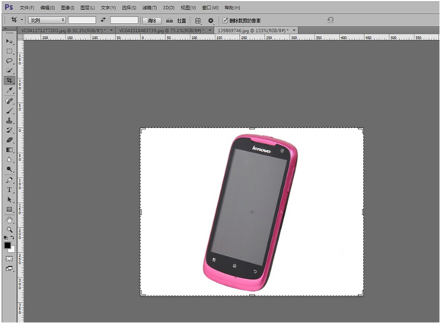Open crop overlay grid options
Image resolution: width=441 pixels, height=324 pixels.
[198, 21]
